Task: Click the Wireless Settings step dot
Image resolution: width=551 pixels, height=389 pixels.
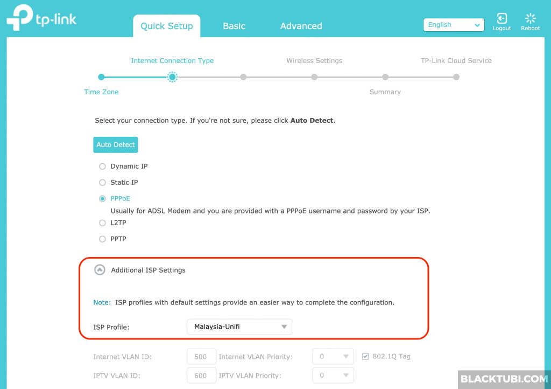Action: tap(314, 77)
